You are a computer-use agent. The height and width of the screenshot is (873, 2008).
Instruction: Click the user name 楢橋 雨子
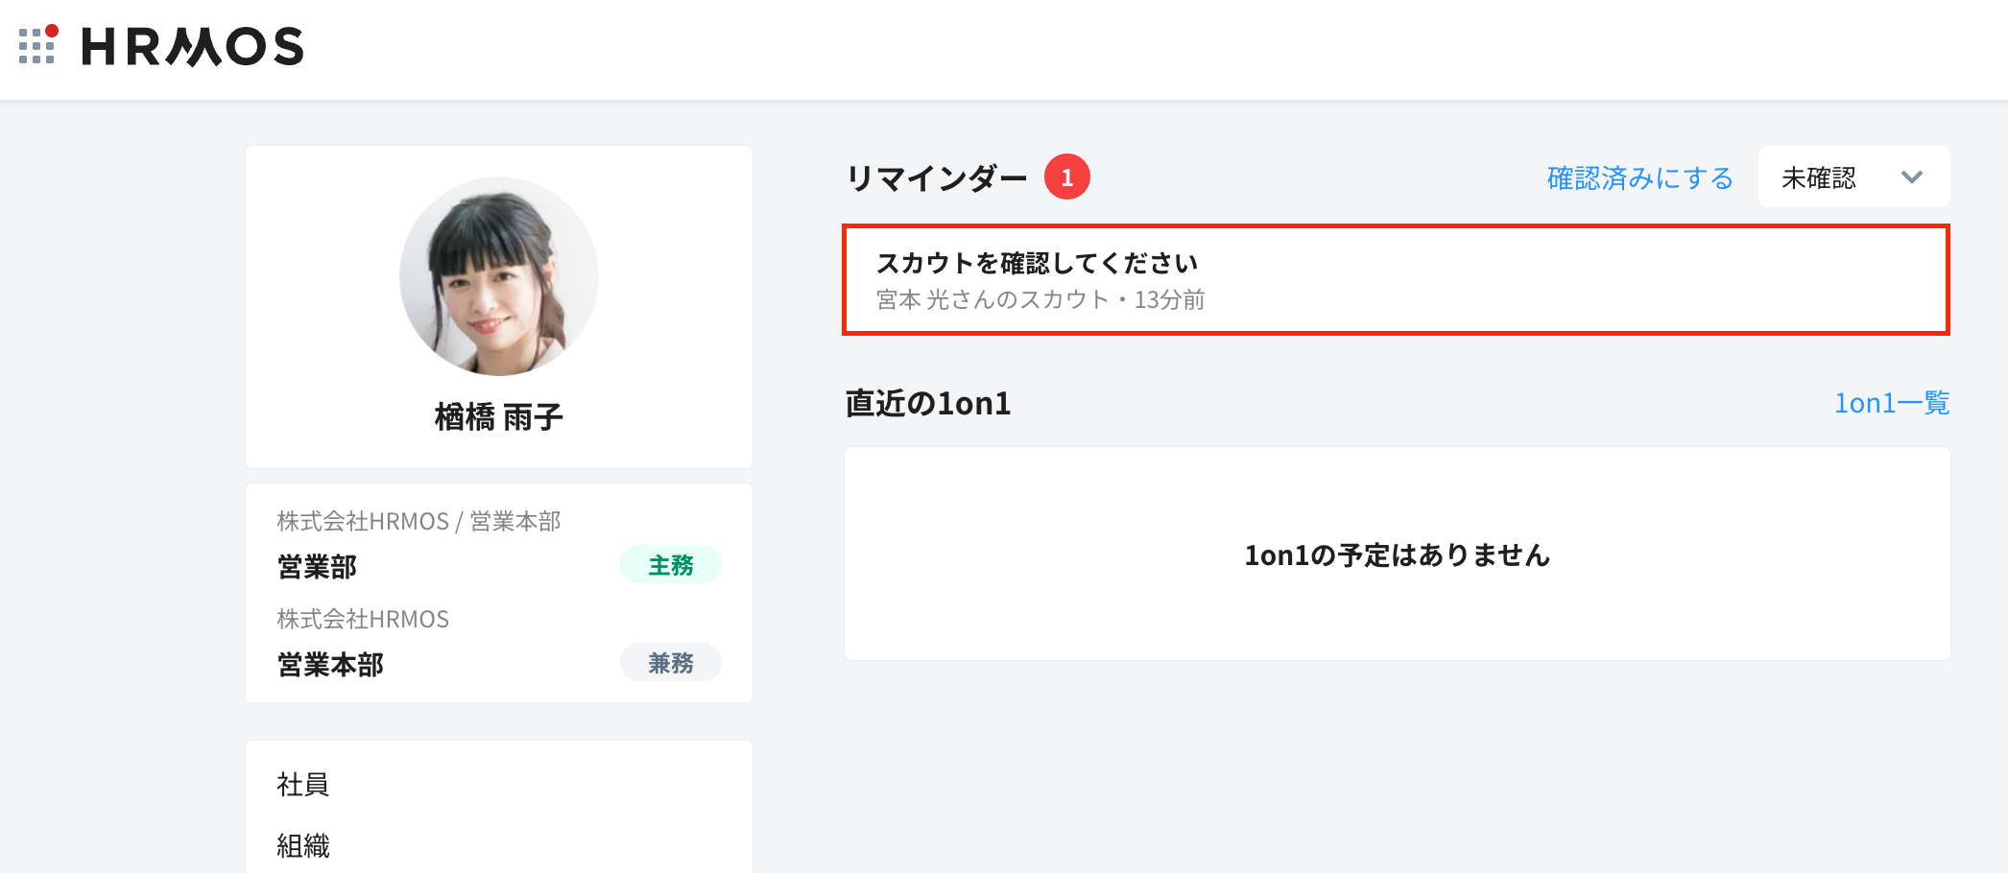point(499,417)
